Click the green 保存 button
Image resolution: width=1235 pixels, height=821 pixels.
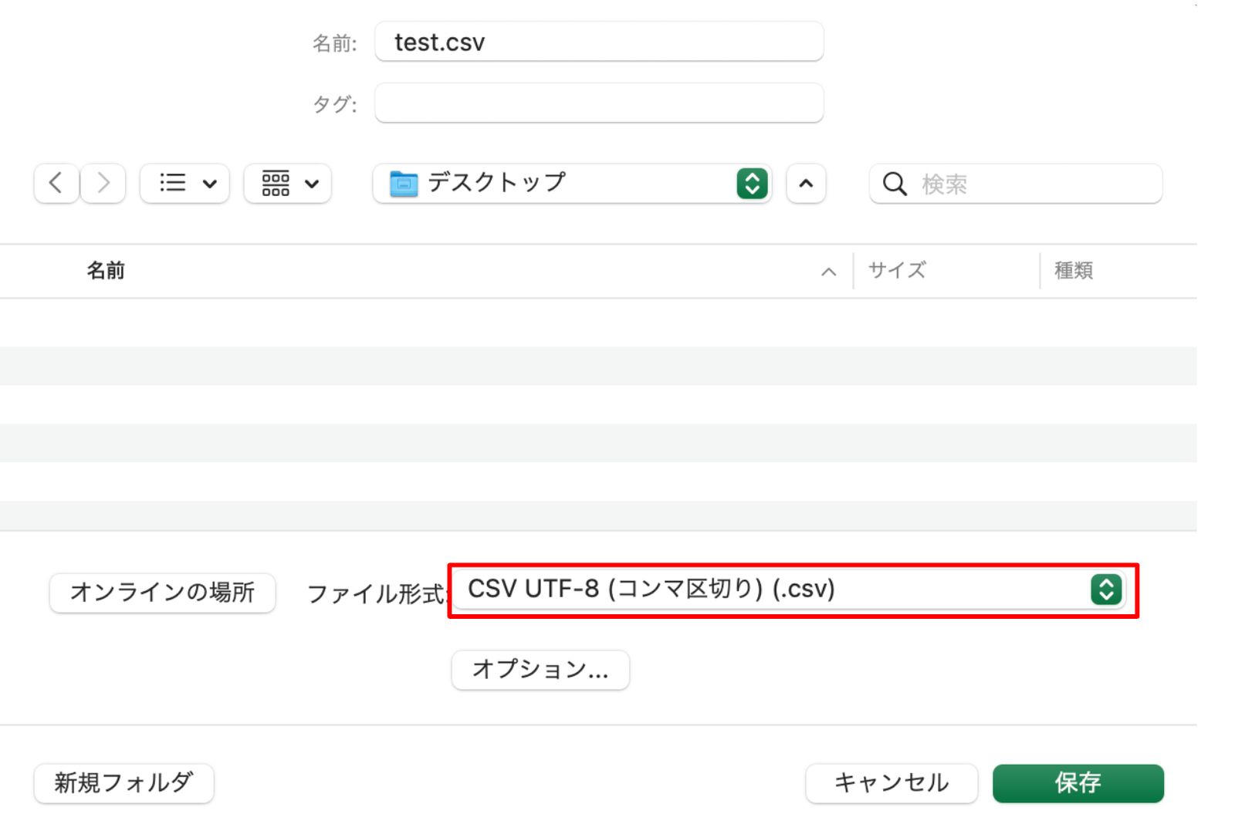[x=1078, y=783]
